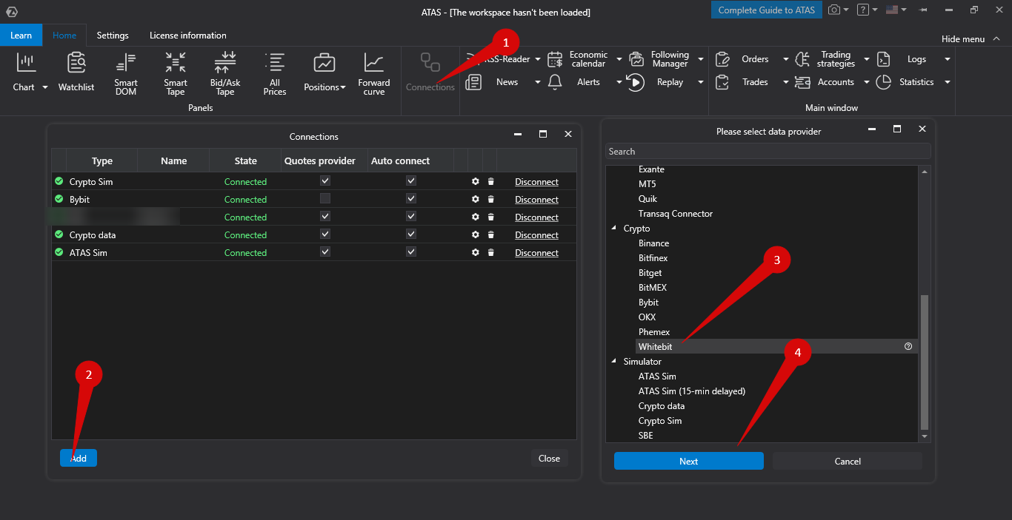Toggle Auto connect for ATAS Sim
The height and width of the screenshot is (520, 1012).
pyautogui.click(x=411, y=251)
